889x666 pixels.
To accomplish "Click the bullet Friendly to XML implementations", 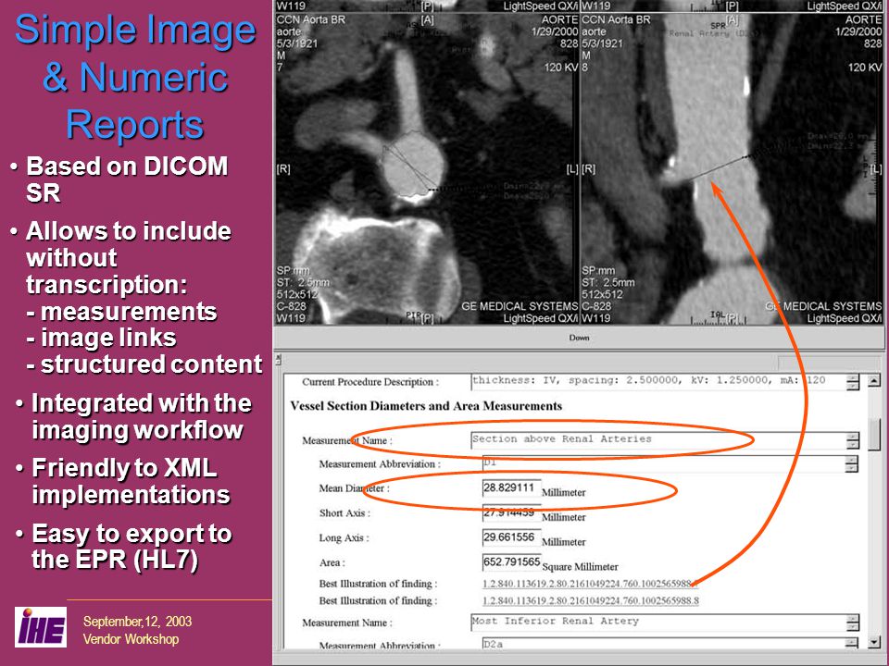I will coord(131,481).
